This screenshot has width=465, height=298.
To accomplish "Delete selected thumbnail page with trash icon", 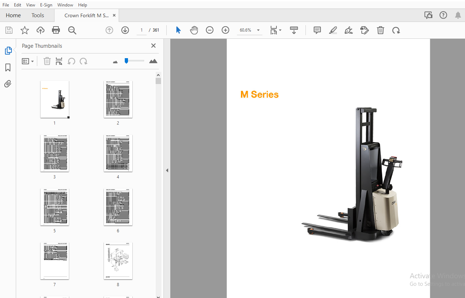I will pyautogui.click(x=47, y=61).
